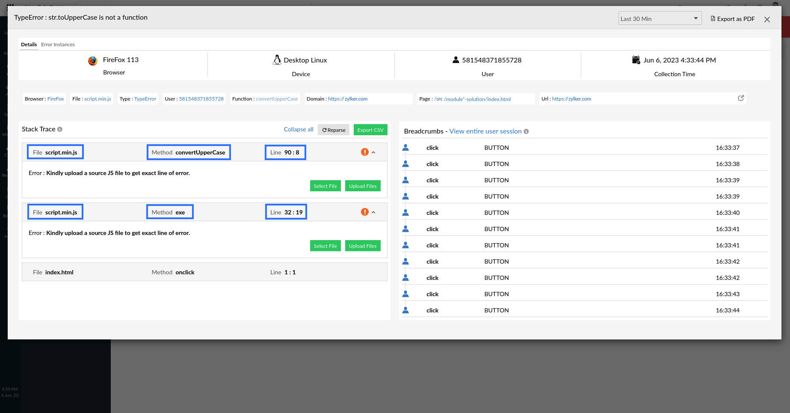Click the Export CSV button
The image size is (790, 413).
370,130
